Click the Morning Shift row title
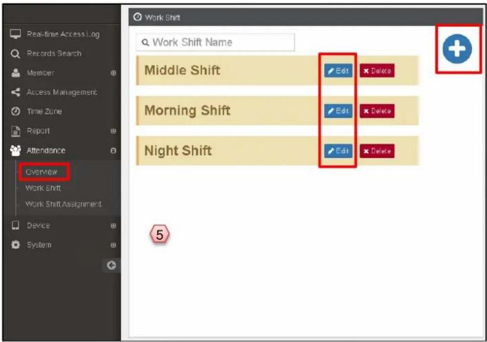The image size is (487, 342). pyautogui.click(x=187, y=110)
